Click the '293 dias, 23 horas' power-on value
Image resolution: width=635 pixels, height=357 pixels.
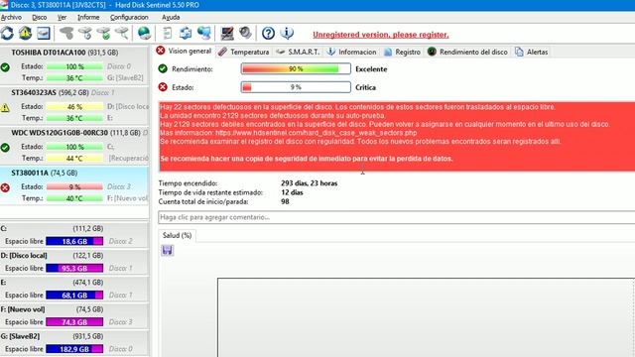(310, 183)
